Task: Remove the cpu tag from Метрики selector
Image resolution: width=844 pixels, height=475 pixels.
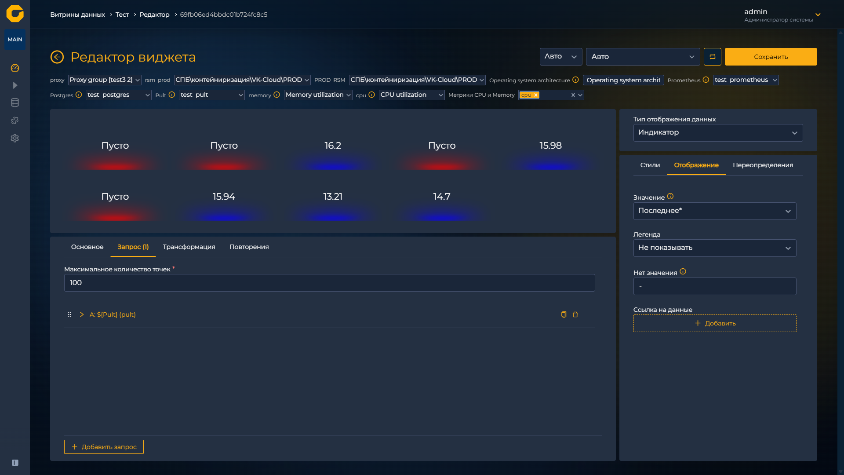Action: (536, 95)
